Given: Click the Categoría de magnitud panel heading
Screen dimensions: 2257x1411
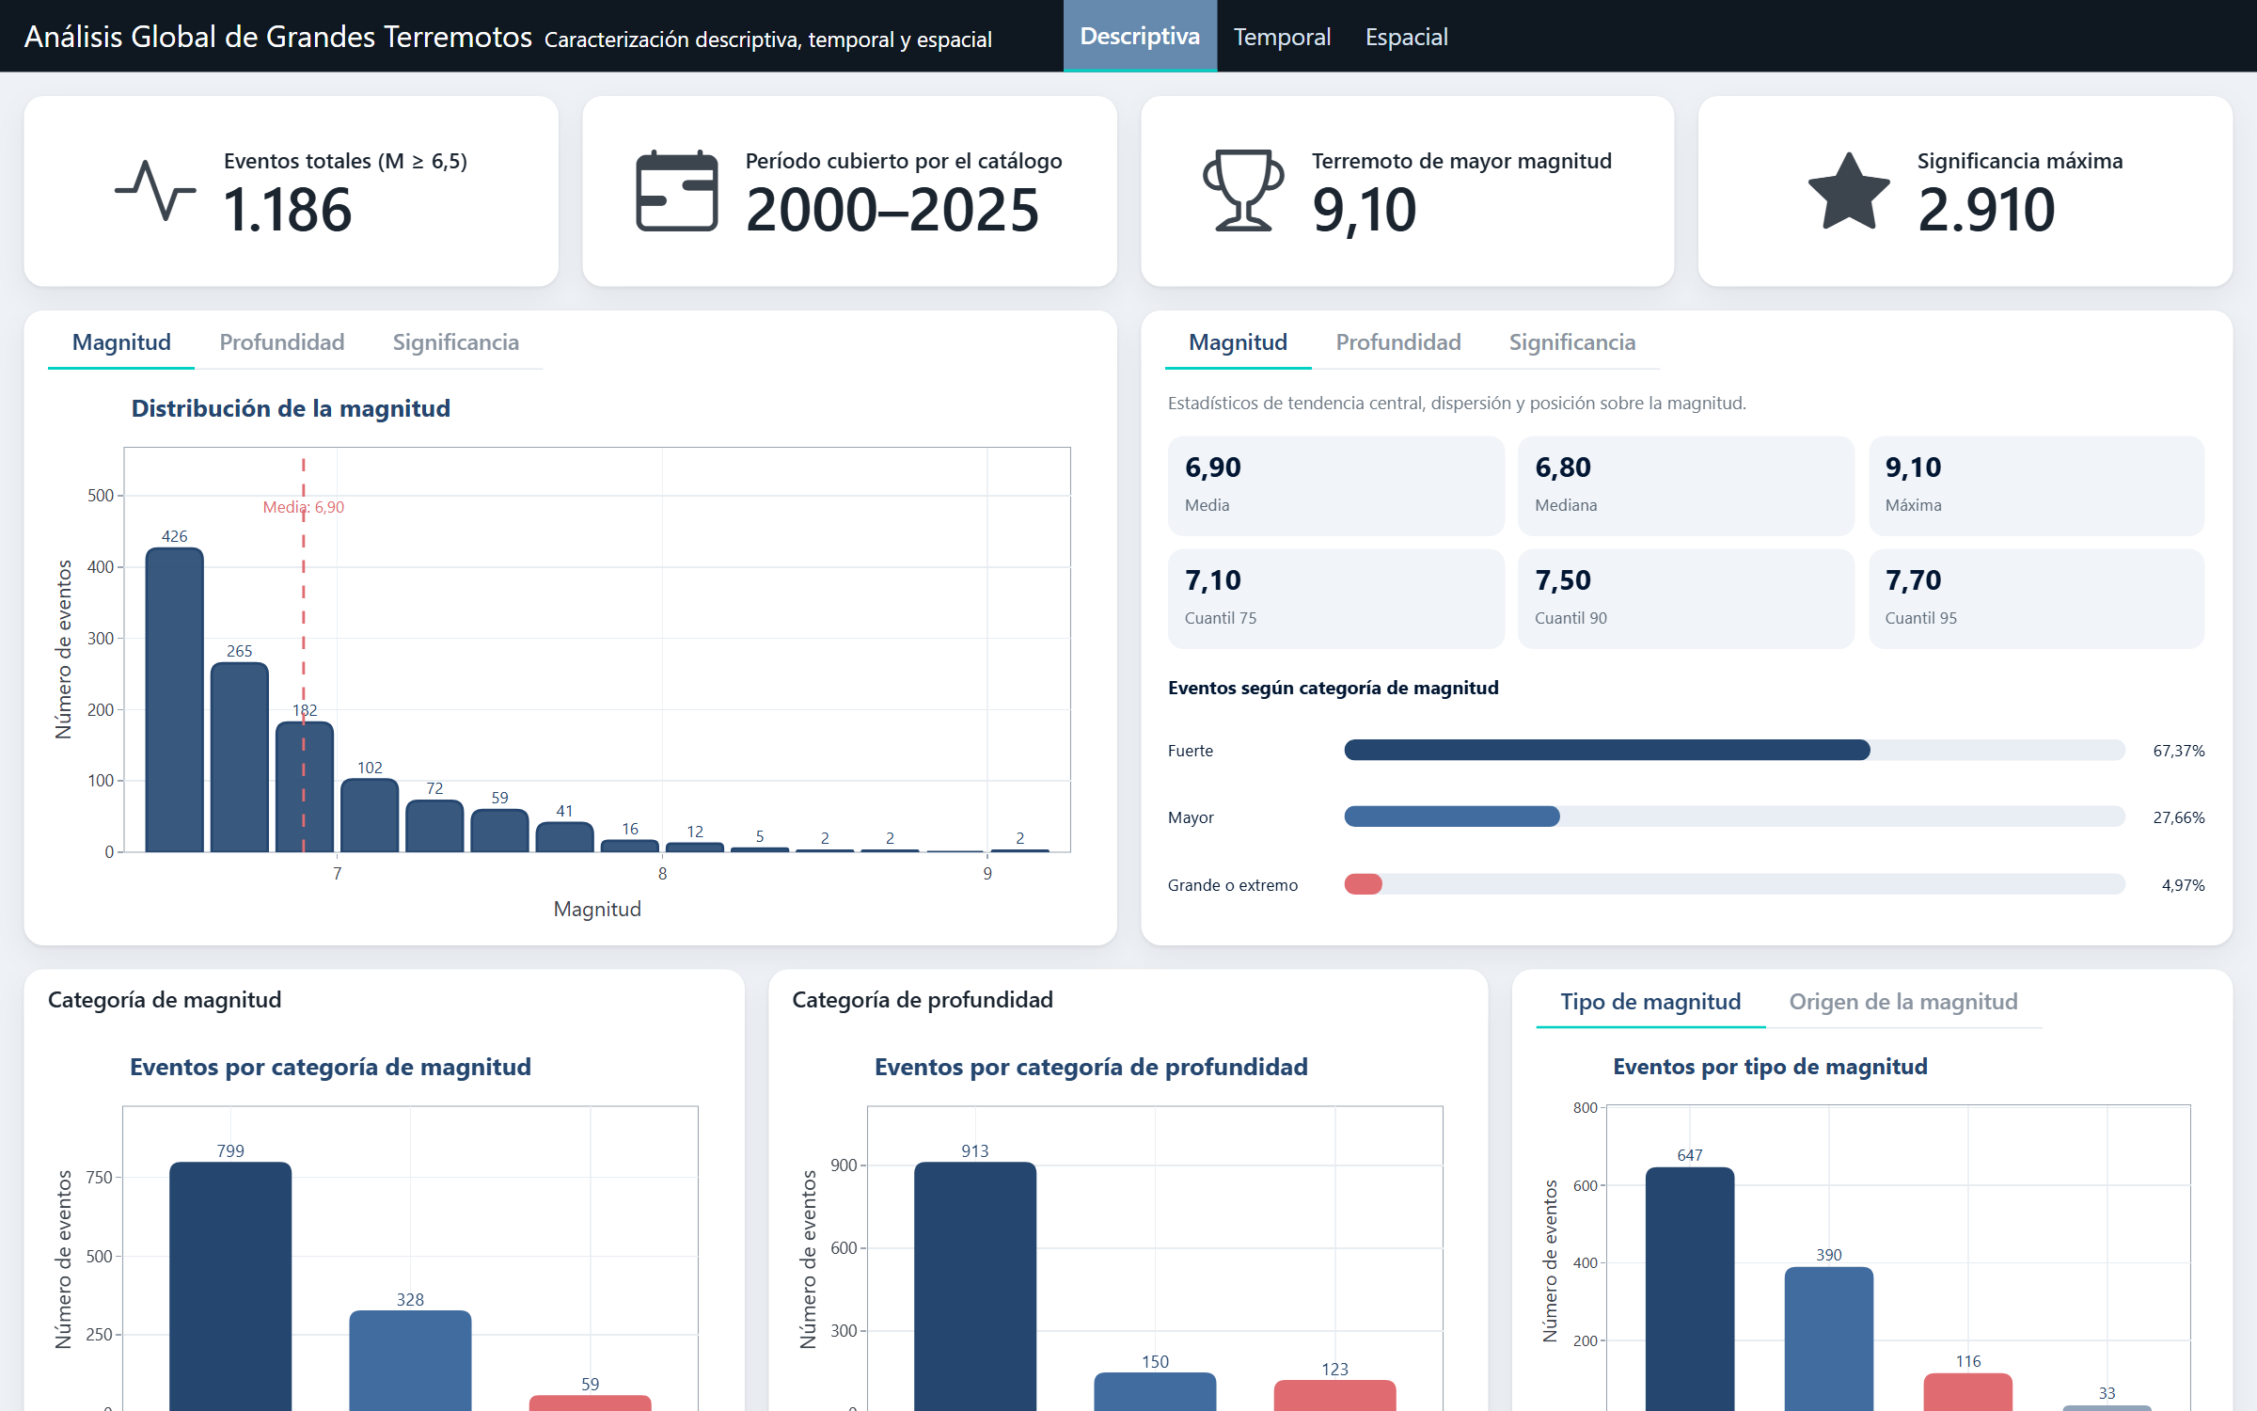Looking at the screenshot, I should (x=165, y=1000).
